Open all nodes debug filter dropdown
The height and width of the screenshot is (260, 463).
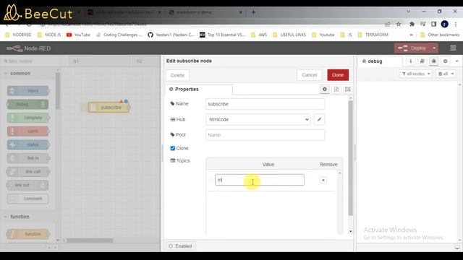[x=416, y=74]
